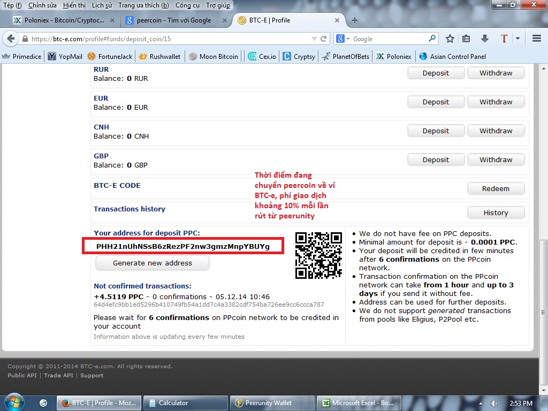Click the page vertical scrollbar thumb

pos(543,312)
